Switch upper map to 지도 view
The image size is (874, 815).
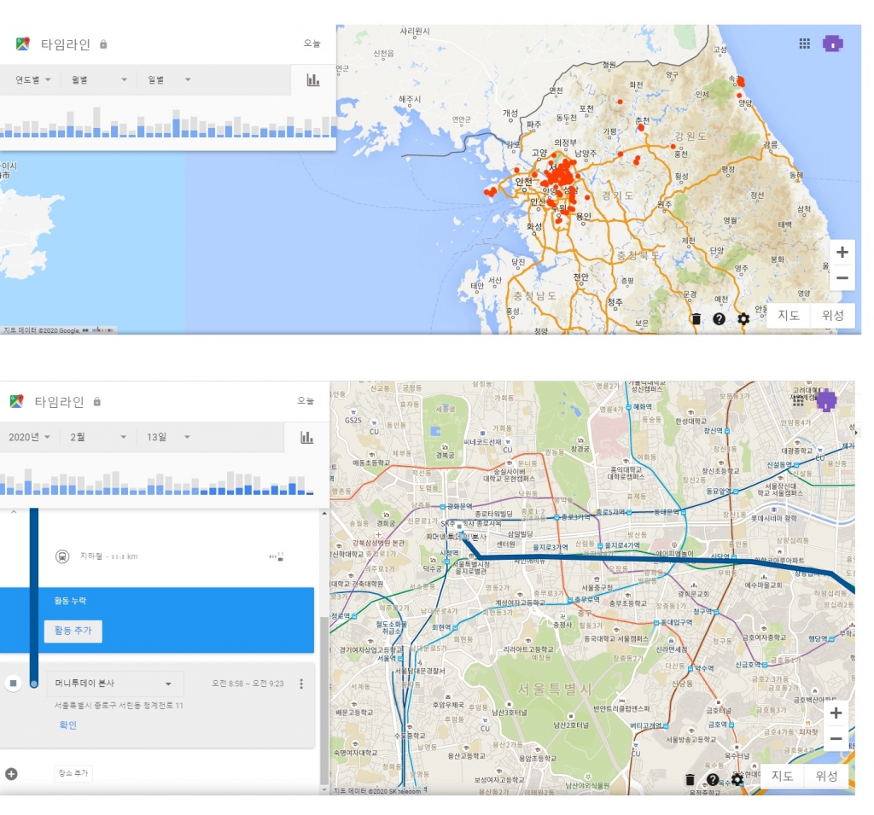click(x=788, y=315)
